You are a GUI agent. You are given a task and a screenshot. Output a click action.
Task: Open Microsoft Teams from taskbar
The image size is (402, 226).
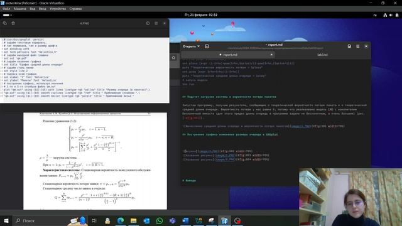(173, 220)
